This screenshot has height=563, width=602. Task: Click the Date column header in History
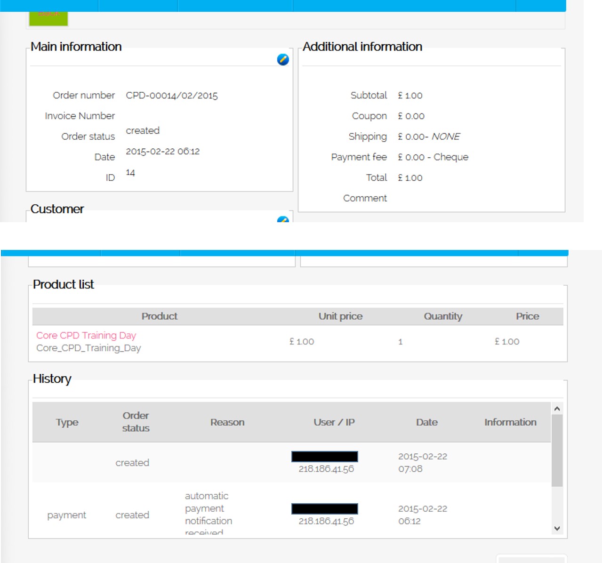pos(427,422)
